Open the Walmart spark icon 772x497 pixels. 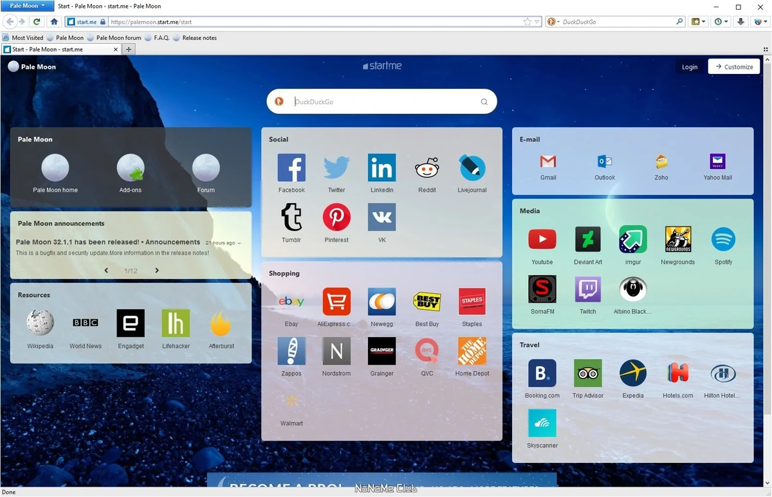291,401
